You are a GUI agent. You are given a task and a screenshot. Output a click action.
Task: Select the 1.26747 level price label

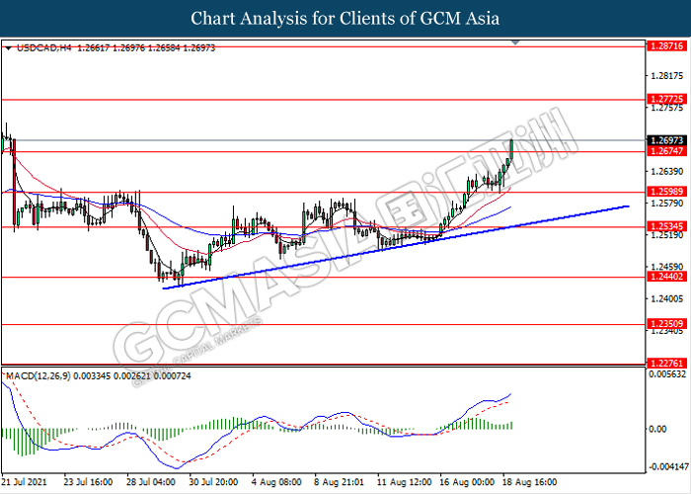[x=659, y=151]
